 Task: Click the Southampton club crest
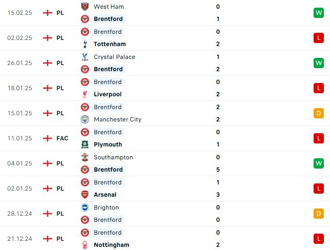click(85, 157)
